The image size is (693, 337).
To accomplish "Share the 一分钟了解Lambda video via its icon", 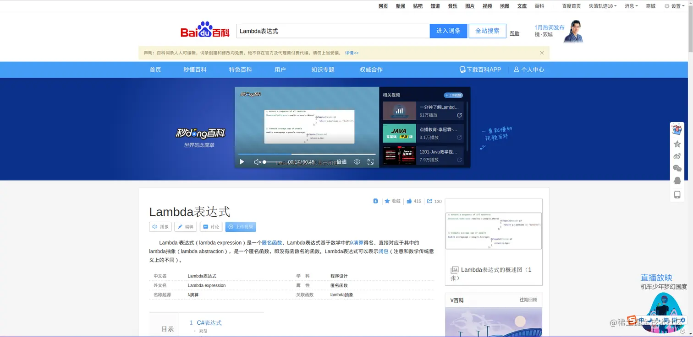I will (x=459, y=115).
